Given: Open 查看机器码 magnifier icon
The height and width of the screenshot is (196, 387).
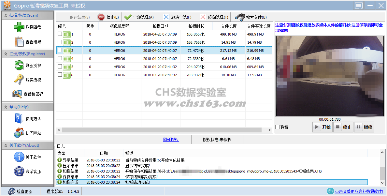Looking at the screenshot, I should (x=17, y=94).
